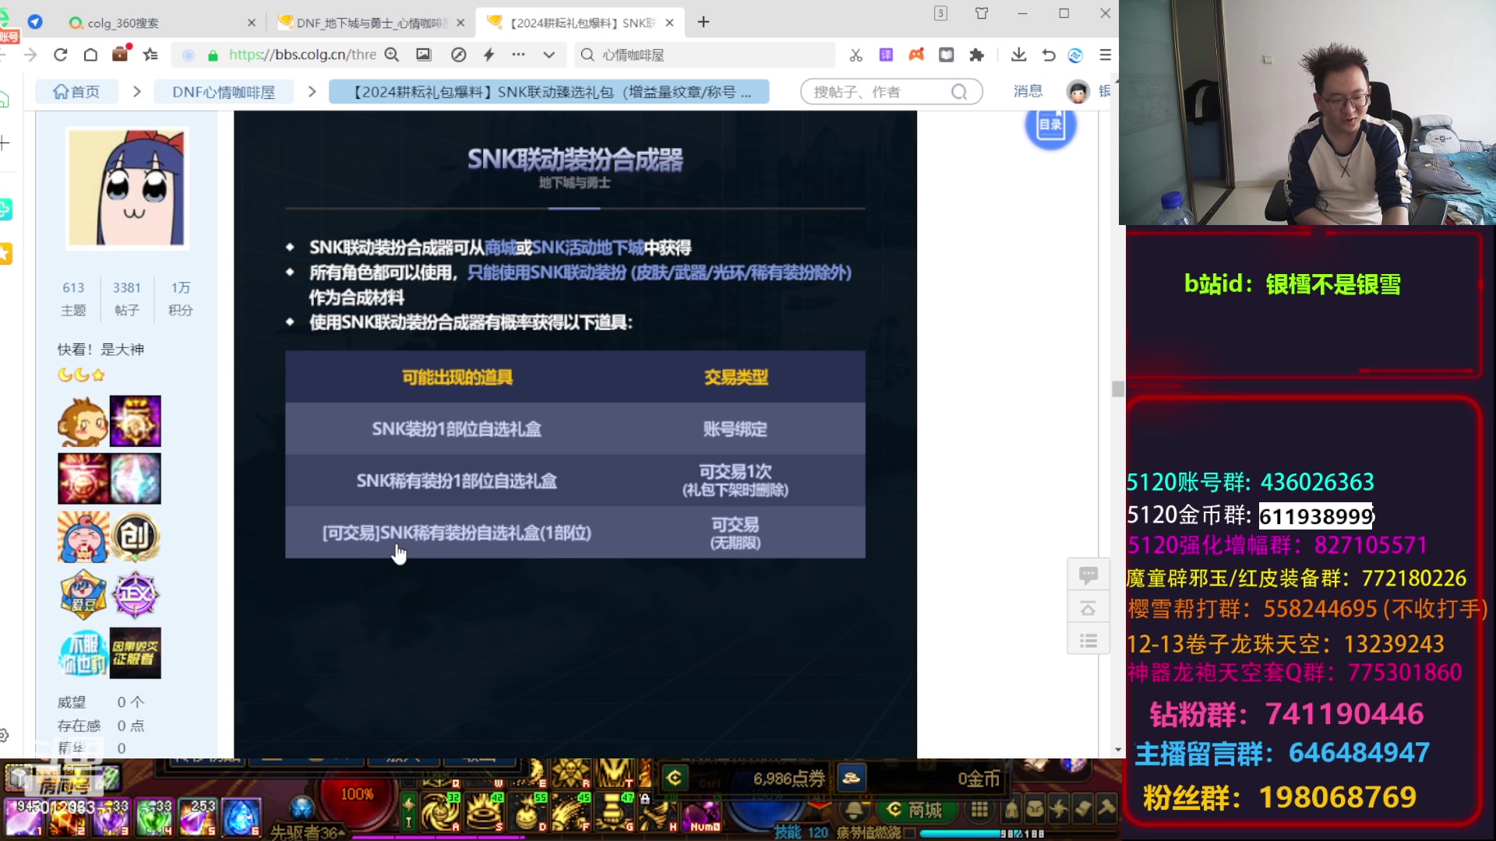The image size is (1496, 841).
Task: Click the zoom magnifier in address bar
Action: [392, 55]
